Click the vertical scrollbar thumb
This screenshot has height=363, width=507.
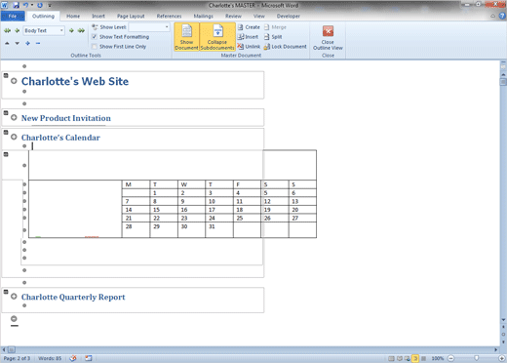[x=503, y=81]
